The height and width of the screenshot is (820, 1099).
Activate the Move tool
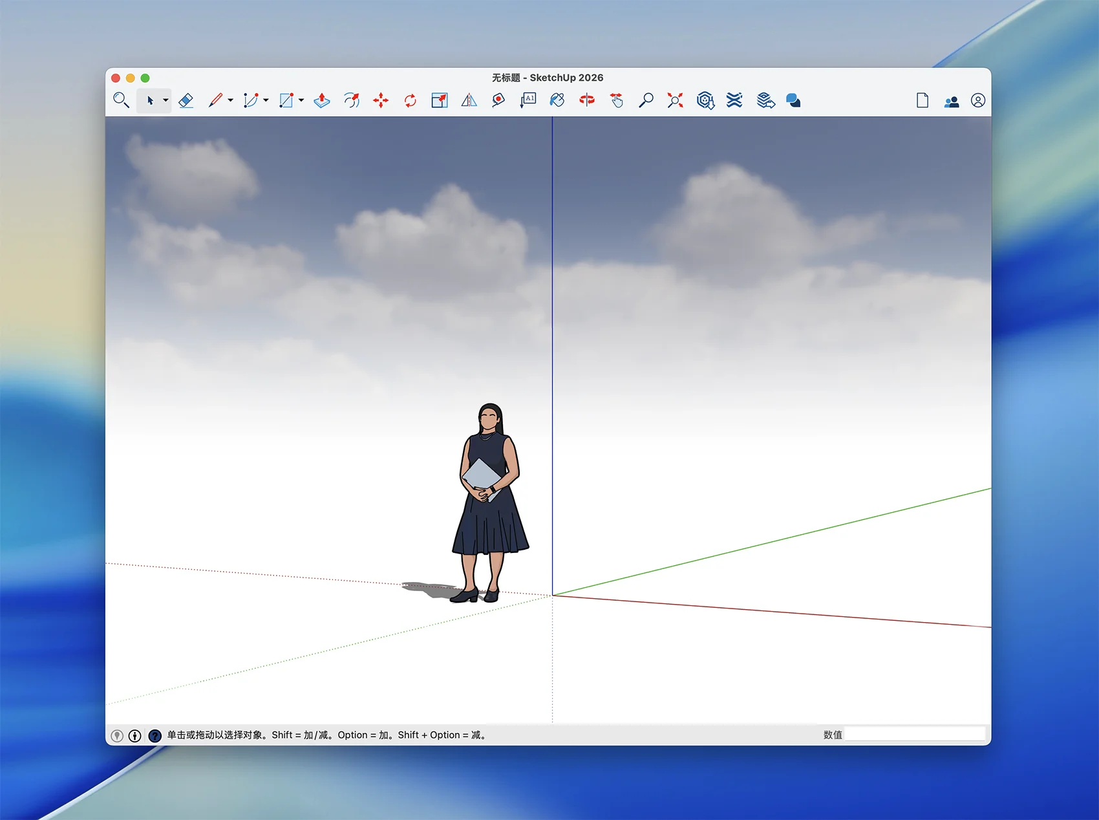(x=381, y=100)
